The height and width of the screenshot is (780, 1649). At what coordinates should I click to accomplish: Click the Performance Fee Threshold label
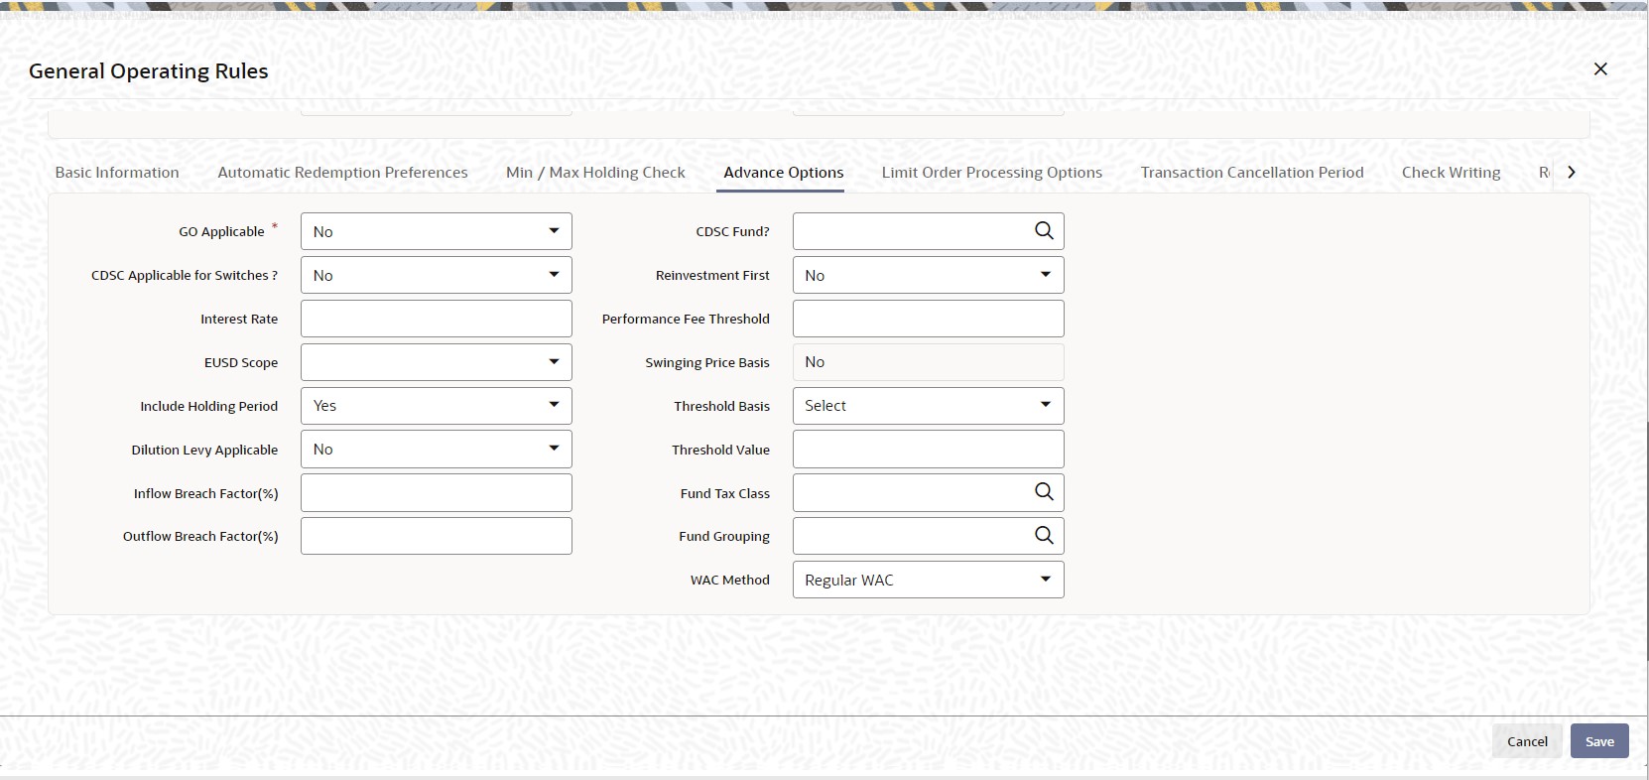(686, 319)
